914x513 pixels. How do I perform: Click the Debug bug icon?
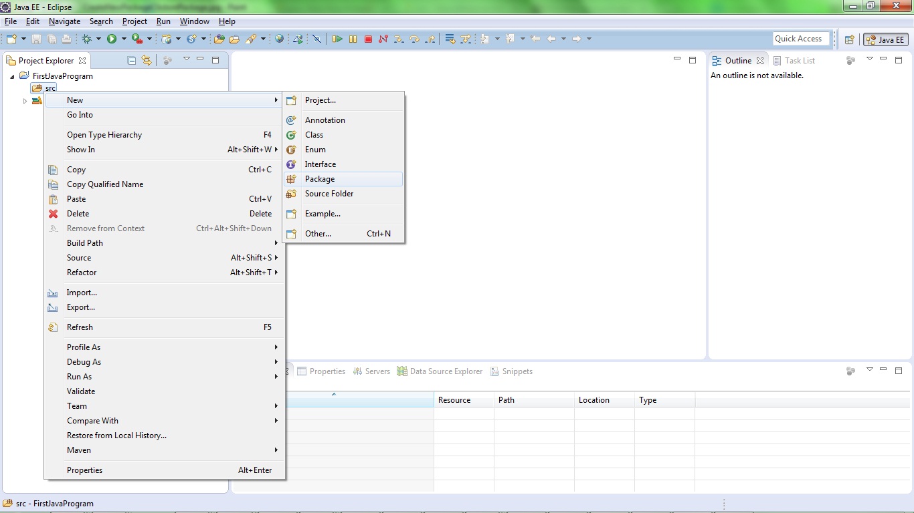tap(86, 39)
